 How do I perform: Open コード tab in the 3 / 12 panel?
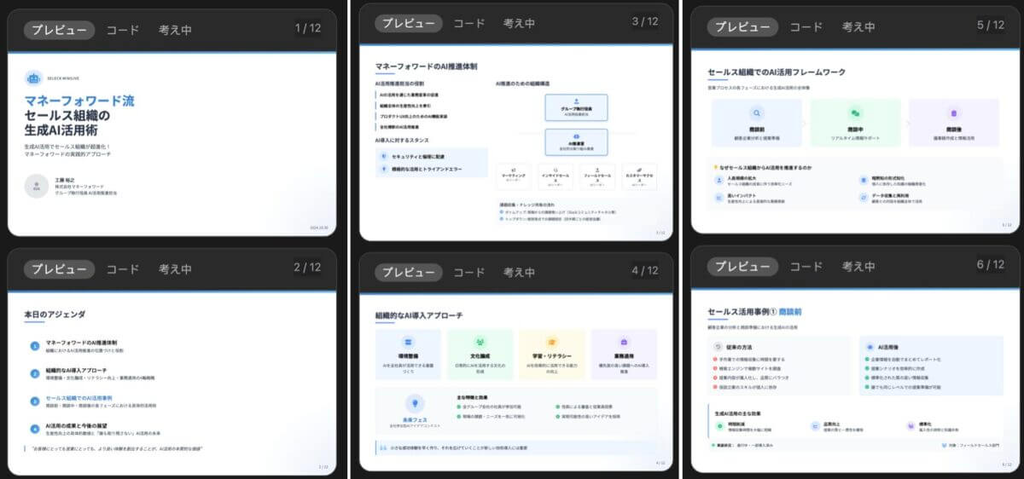pos(469,23)
